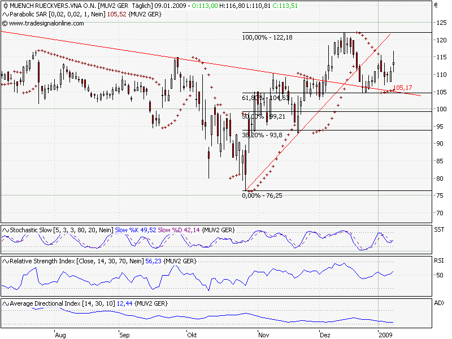
Task: Select the Parabolic SAR [0,02, 0,02, 1, Nein] label
Action: [x=58, y=14]
